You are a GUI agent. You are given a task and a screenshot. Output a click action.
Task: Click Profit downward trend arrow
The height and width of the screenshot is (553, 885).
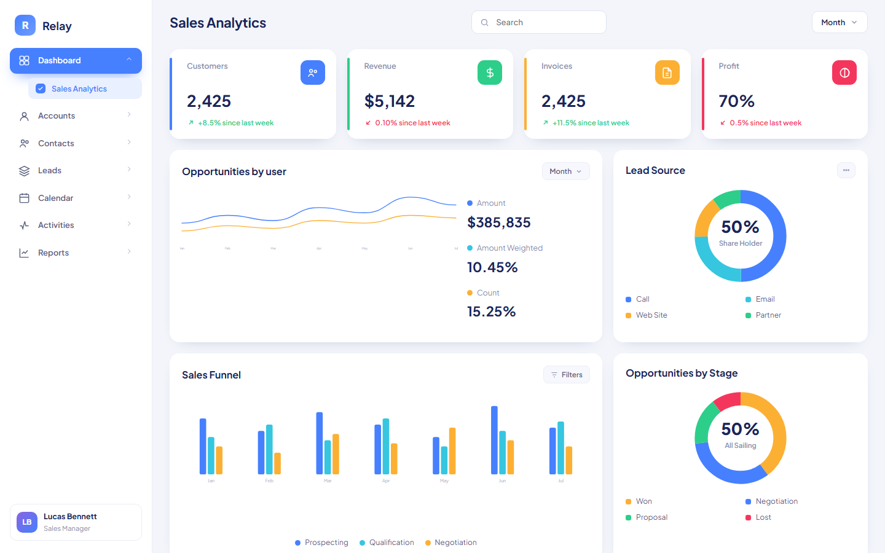(x=723, y=123)
